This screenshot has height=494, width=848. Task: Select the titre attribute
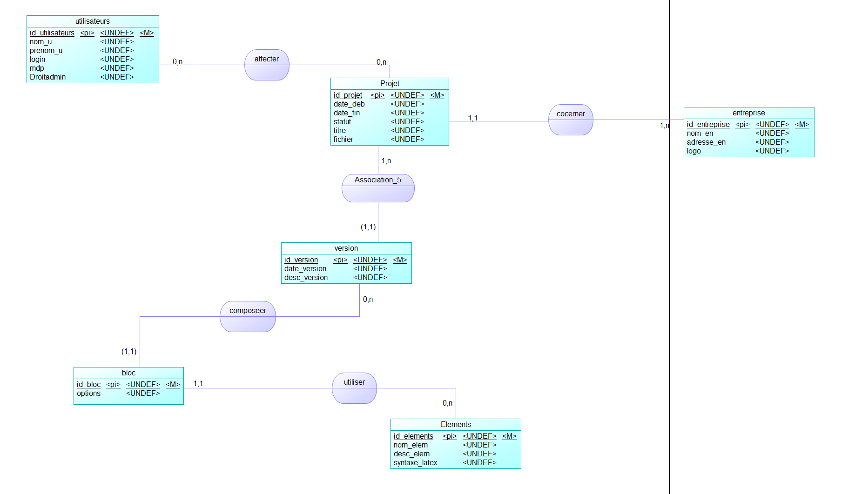click(x=340, y=131)
